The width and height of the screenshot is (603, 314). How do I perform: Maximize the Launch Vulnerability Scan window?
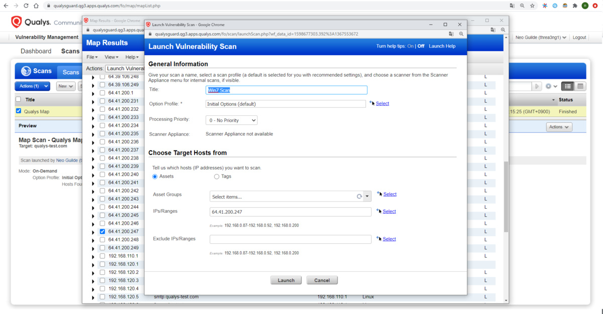(x=445, y=24)
